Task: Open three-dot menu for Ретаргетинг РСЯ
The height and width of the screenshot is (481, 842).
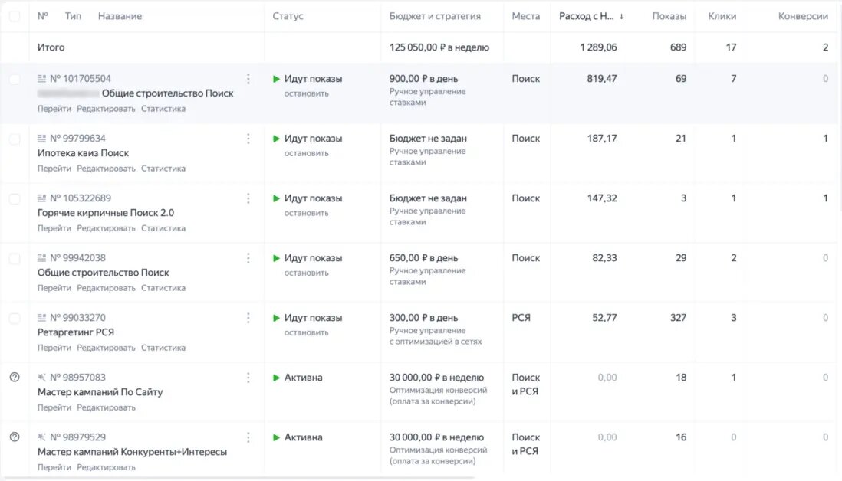Action: point(248,318)
